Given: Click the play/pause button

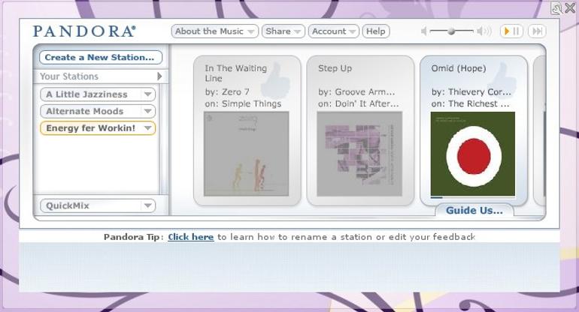Looking at the screenshot, I should click(x=511, y=31).
